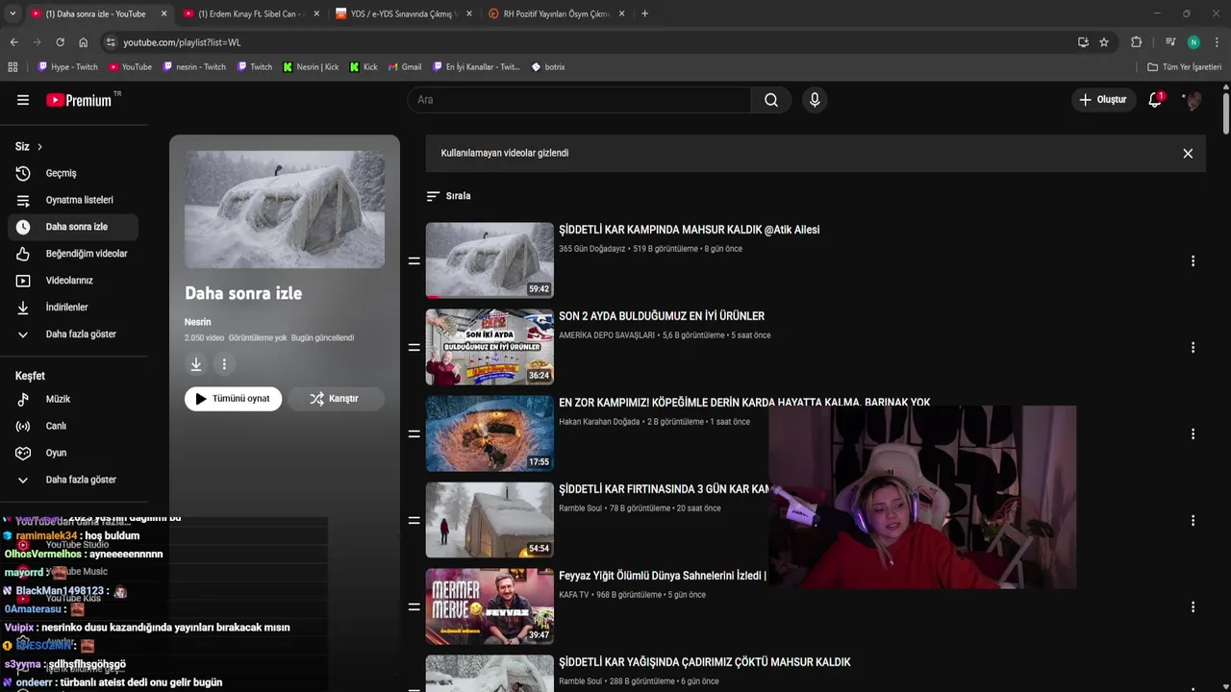The image size is (1231, 692).
Task: Open the Chrome three-dot menu
Action: (1217, 42)
